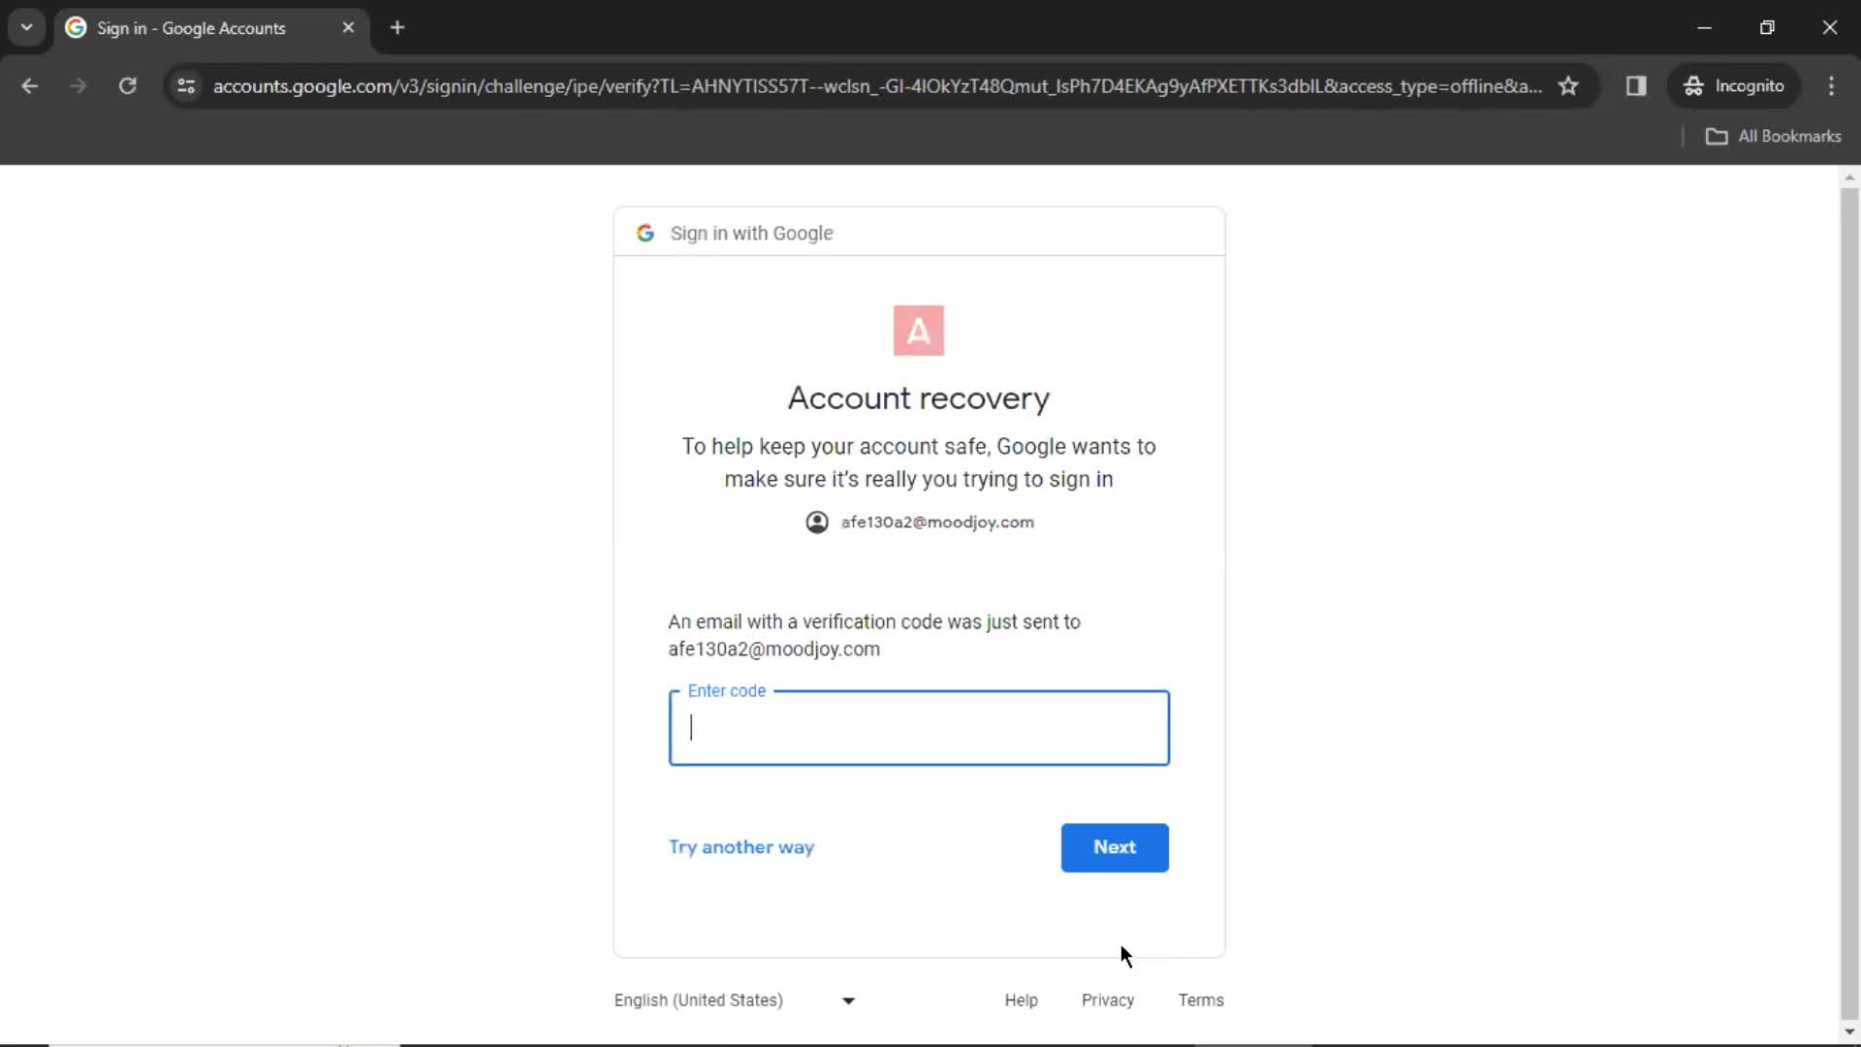Click the page refresh icon
Image resolution: width=1861 pixels, height=1047 pixels.
coord(127,85)
